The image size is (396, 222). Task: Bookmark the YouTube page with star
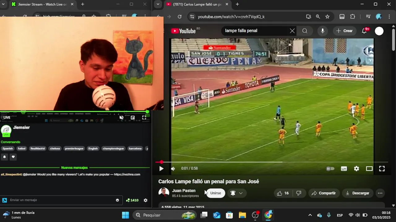[327, 17]
